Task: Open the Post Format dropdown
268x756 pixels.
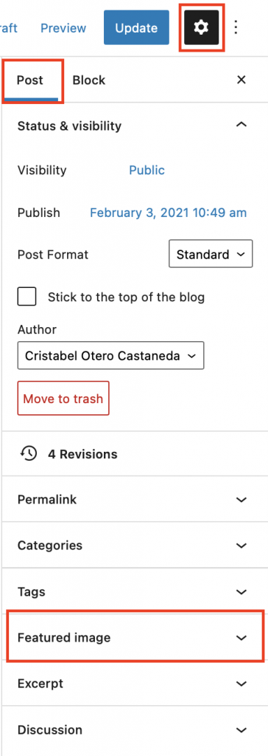Action: pyautogui.click(x=211, y=254)
